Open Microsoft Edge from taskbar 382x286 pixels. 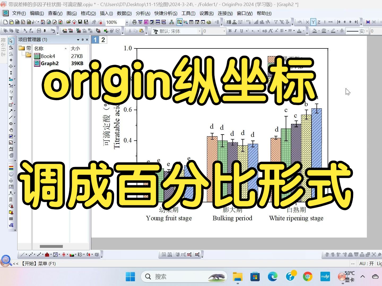tap(272, 277)
